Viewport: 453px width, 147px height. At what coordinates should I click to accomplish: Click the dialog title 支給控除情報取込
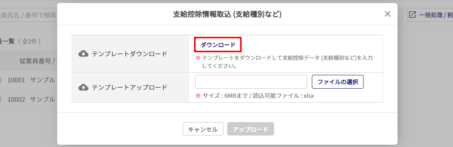tap(227, 14)
